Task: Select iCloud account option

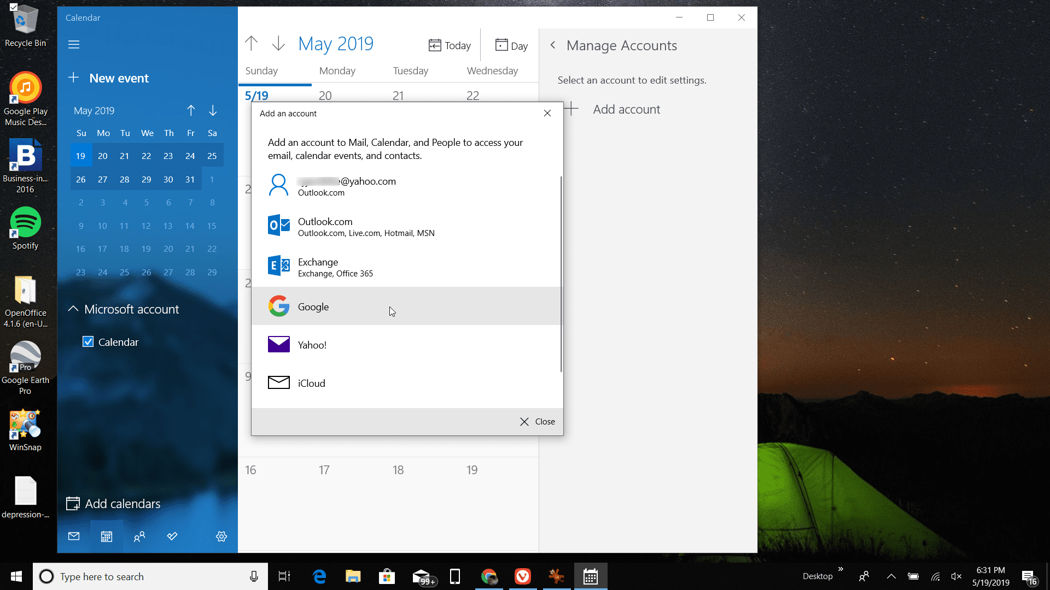Action: point(406,382)
